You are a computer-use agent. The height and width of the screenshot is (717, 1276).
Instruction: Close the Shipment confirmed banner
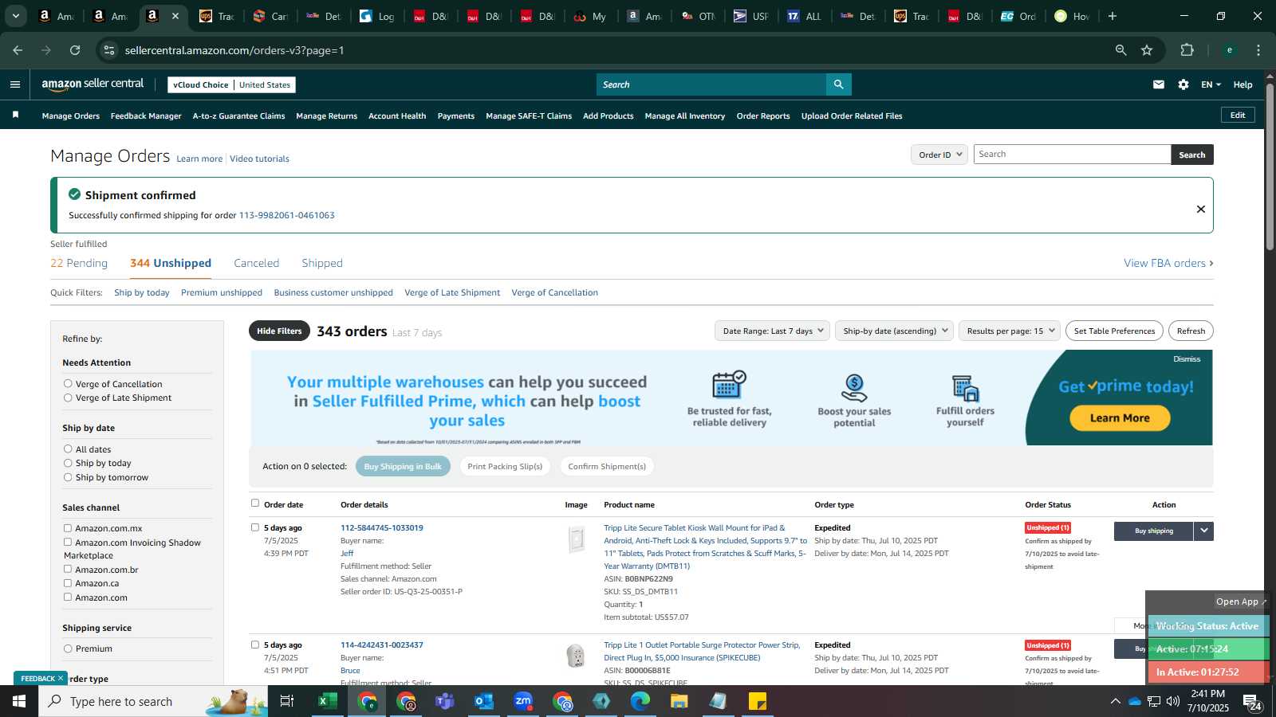click(1200, 209)
